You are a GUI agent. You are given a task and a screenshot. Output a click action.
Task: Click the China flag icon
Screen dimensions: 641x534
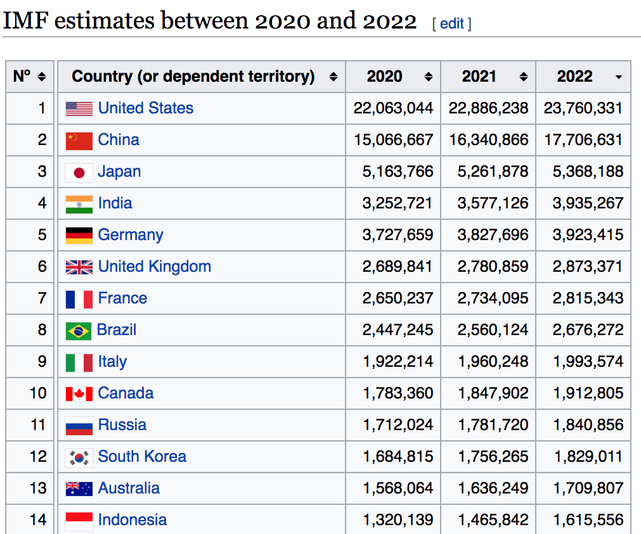click(x=79, y=141)
